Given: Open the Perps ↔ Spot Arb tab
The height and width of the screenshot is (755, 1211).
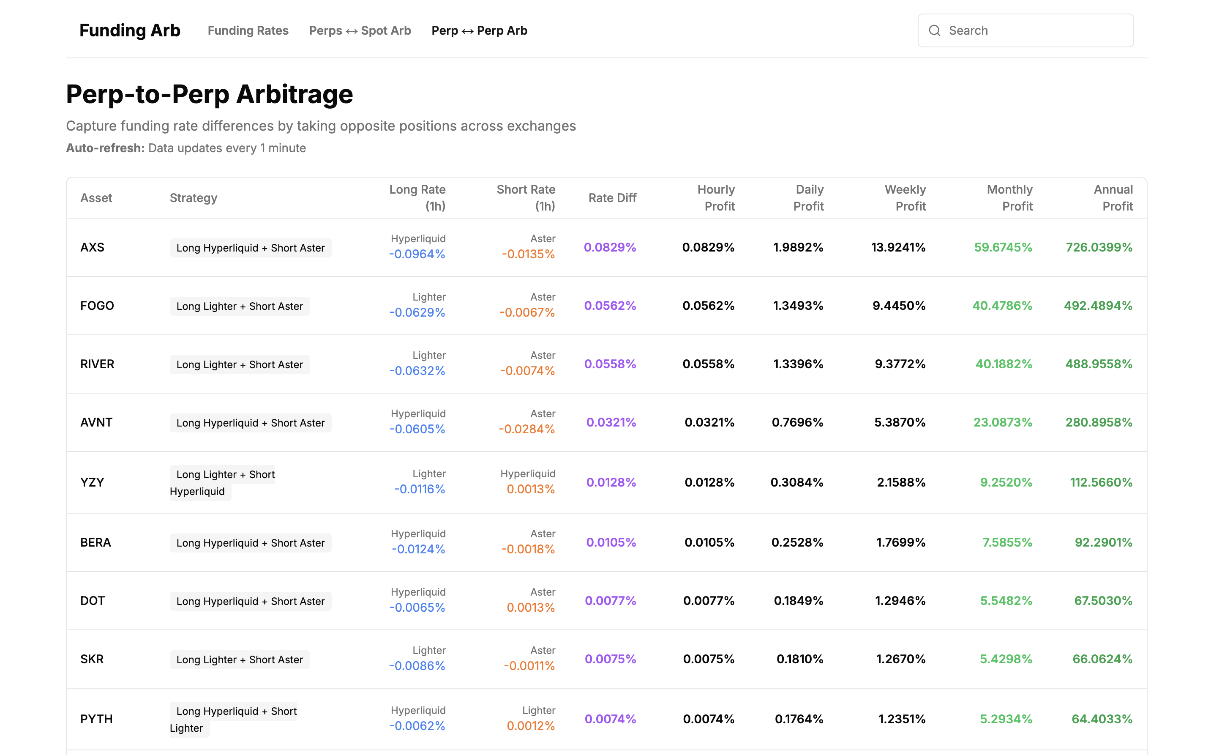Looking at the screenshot, I should pyautogui.click(x=360, y=30).
